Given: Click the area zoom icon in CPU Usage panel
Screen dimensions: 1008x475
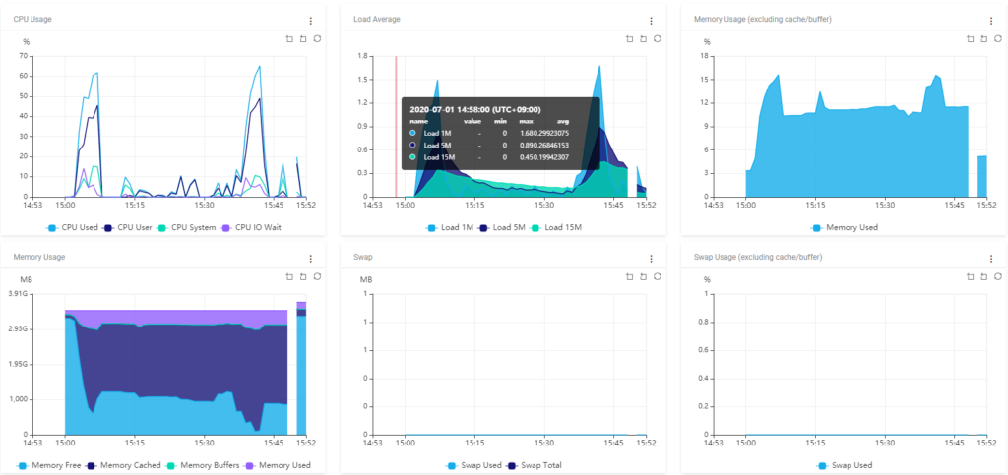Looking at the screenshot, I should click(x=290, y=39).
